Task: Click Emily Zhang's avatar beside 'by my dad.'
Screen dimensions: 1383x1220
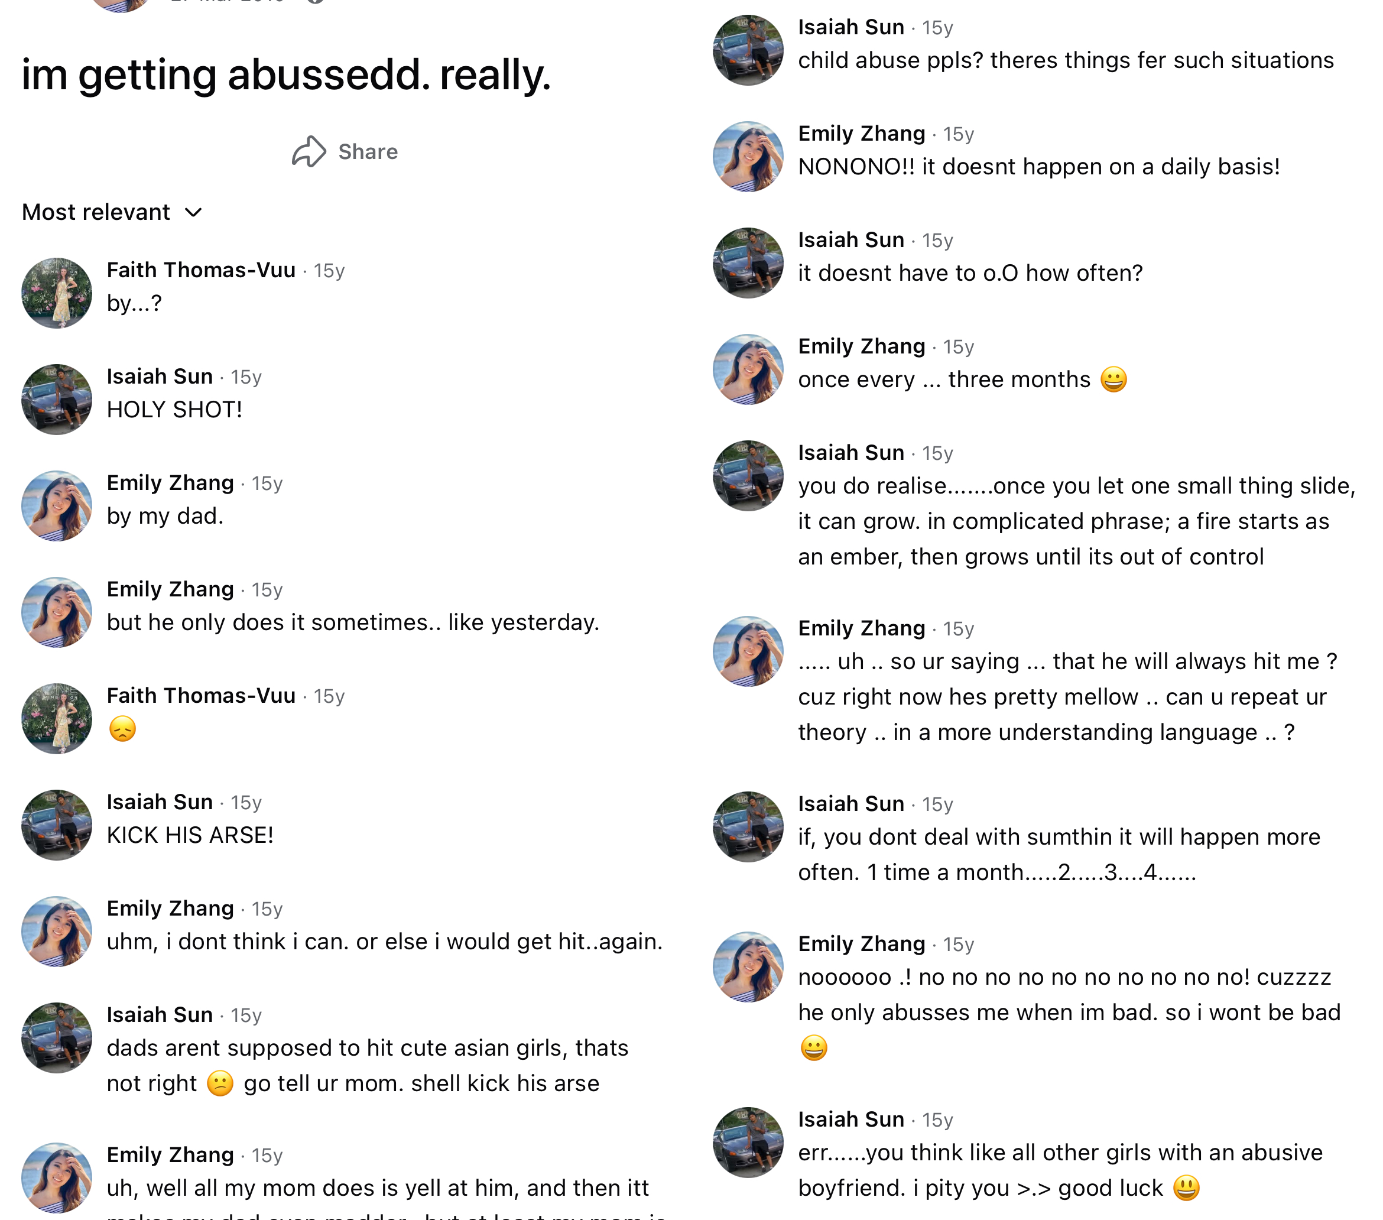Action: [x=57, y=505]
